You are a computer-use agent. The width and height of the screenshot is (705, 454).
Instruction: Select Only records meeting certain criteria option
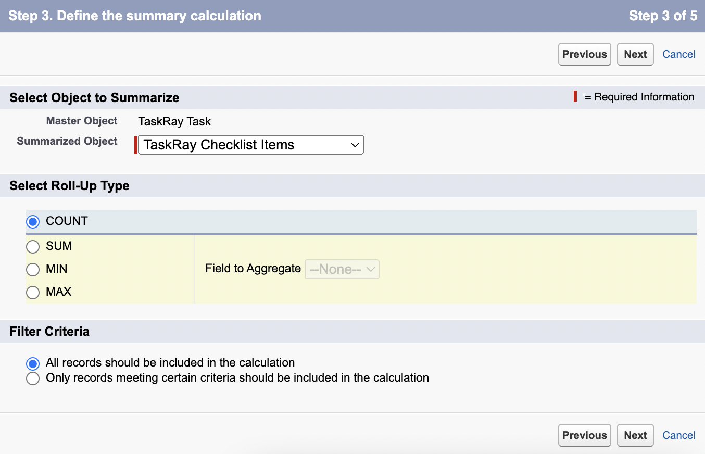pos(33,379)
